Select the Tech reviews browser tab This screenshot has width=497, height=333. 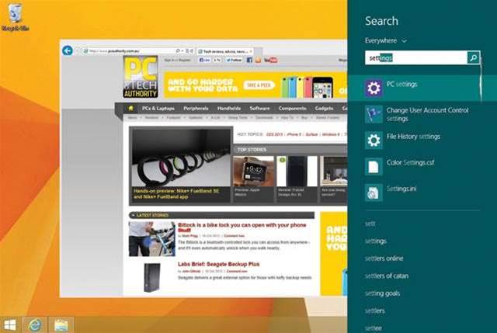[225, 51]
